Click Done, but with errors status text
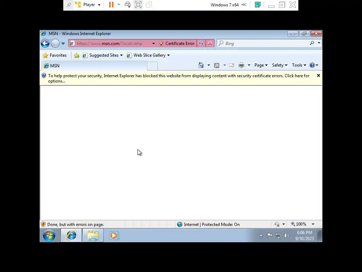The image size is (362, 272). click(76, 224)
